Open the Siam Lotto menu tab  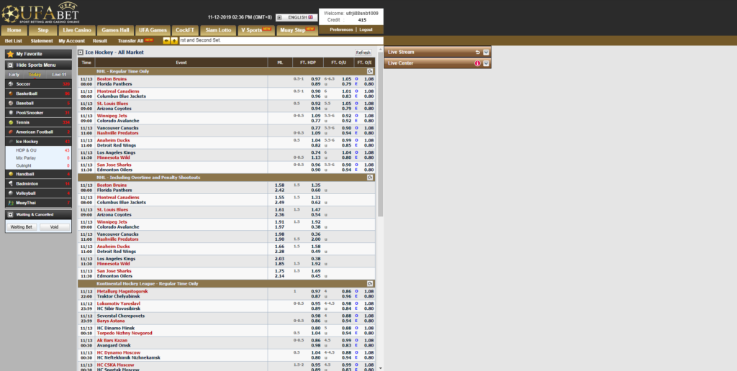click(x=218, y=30)
